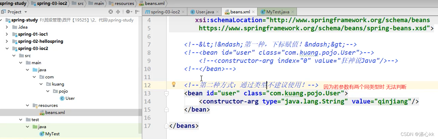Click the closing </beans> tag on line 17
This screenshot has height=139, width=438.
(x=184, y=126)
